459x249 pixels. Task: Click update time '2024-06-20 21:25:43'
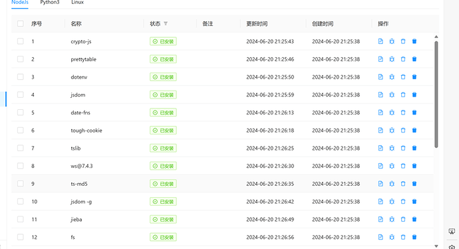click(x=270, y=41)
